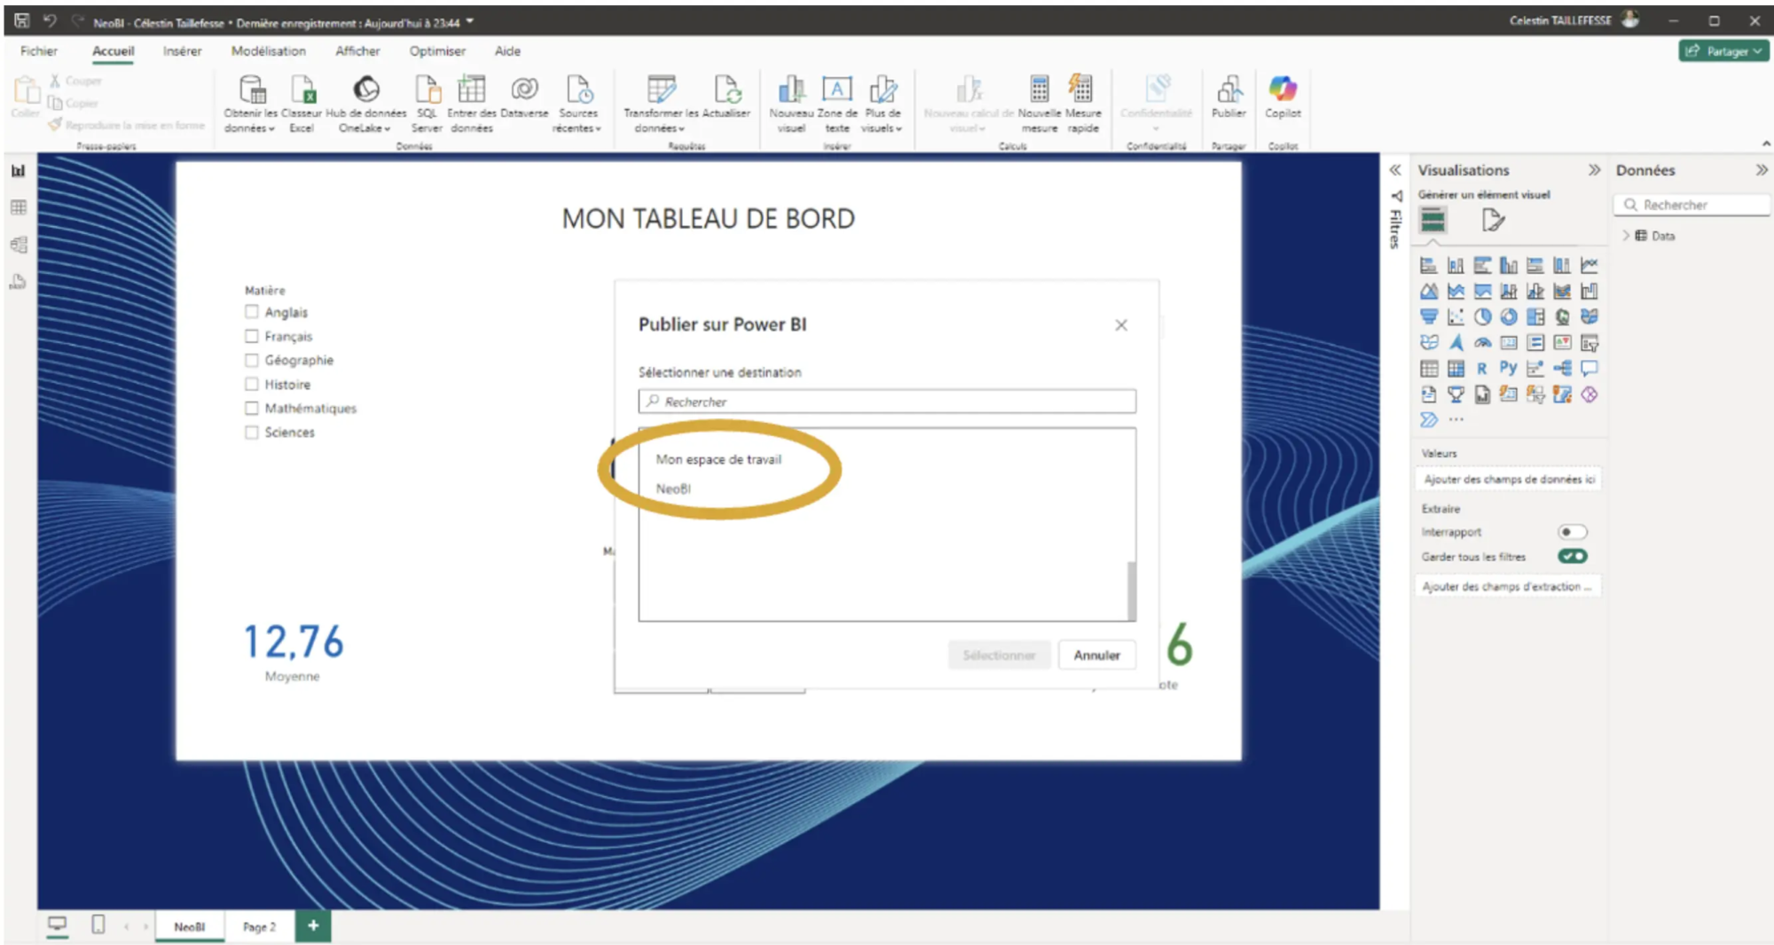Open Transformer les données dropdown
Viewport: 1774px width, 945px height.
tap(661, 103)
